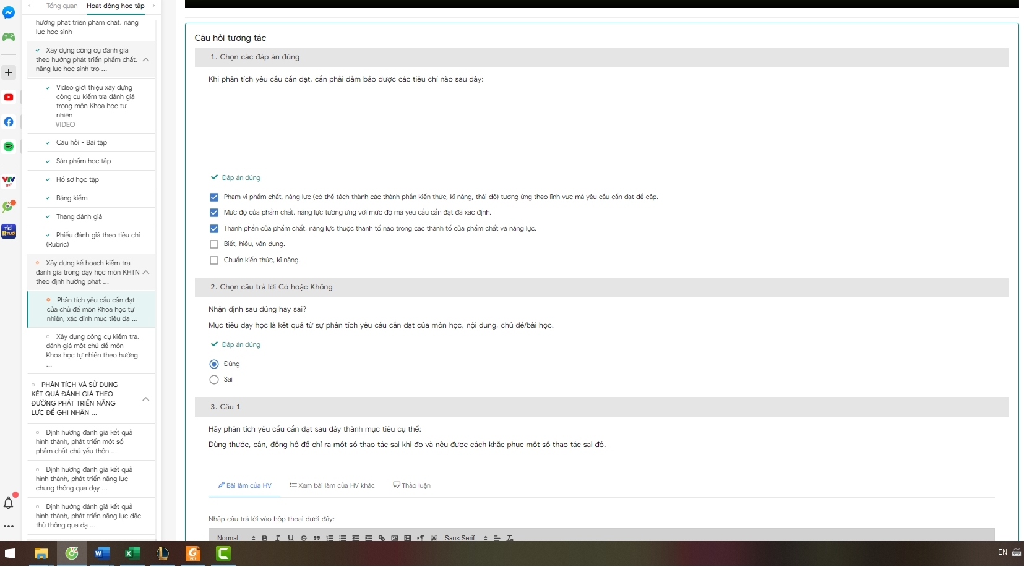Collapse 'Xây dựng kế hoạch kiểm tra' section
Viewport: 1024px width, 567px height.
pyautogui.click(x=146, y=272)
